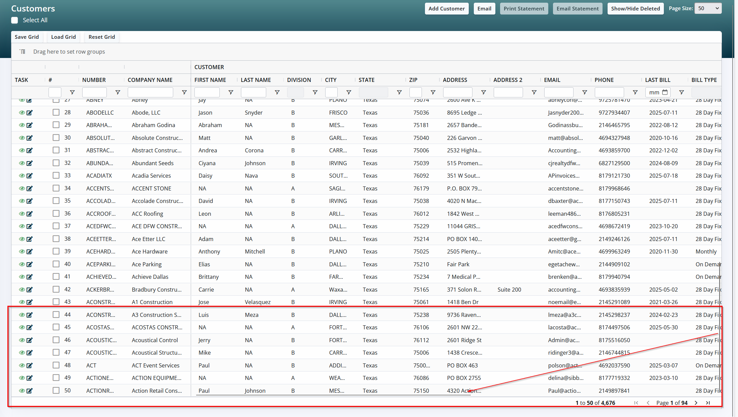738x417 pixels.
Task: Click the First Name filter input
Action: pos(207,92)
